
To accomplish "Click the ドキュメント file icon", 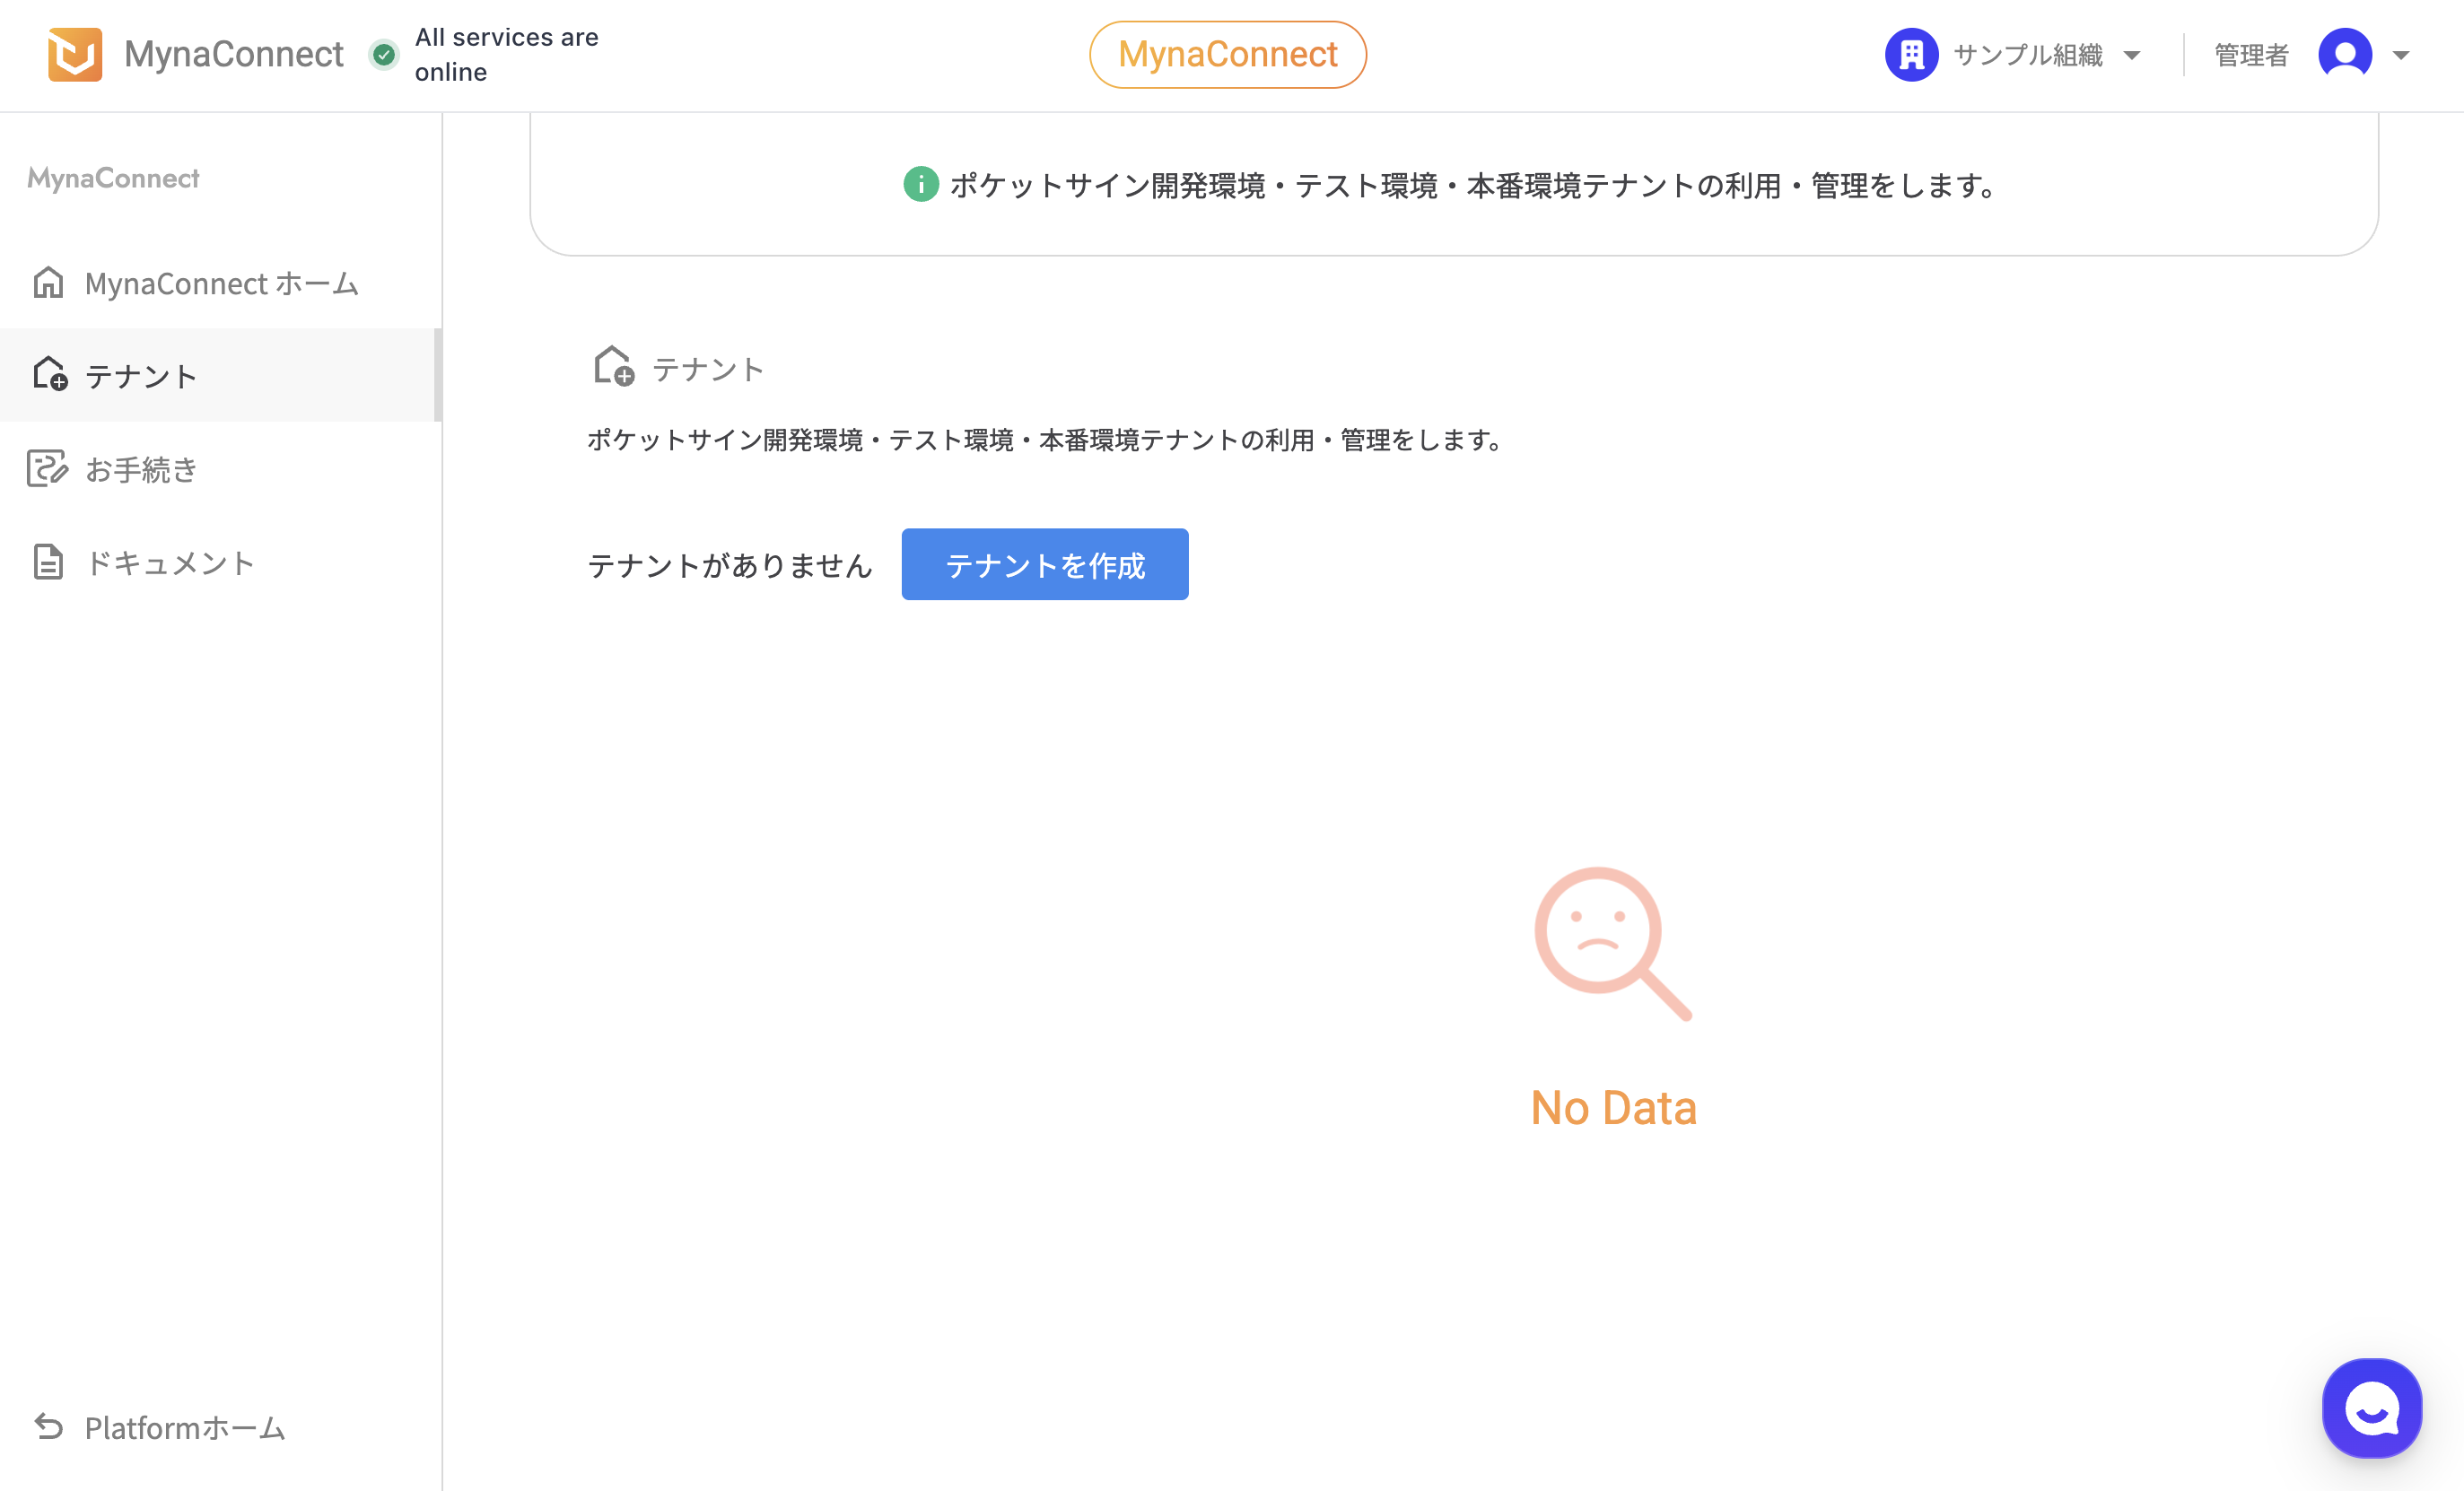I will point(48,562).
